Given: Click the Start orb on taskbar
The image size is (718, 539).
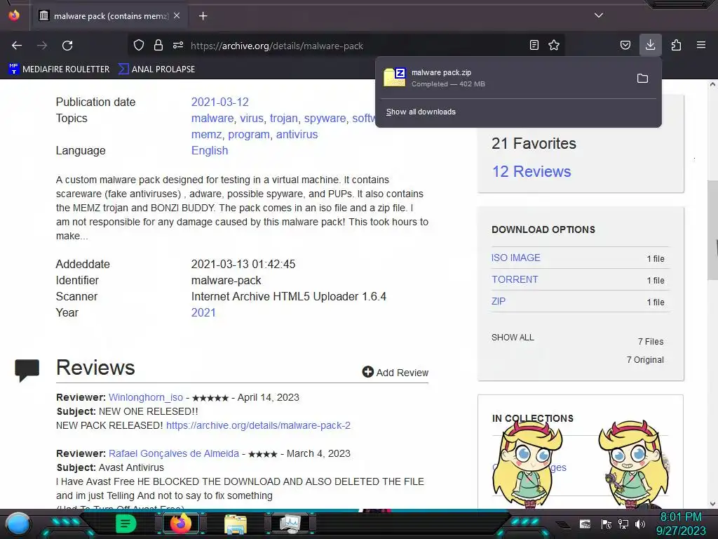Looking at the screenshot, I should 18,524.
